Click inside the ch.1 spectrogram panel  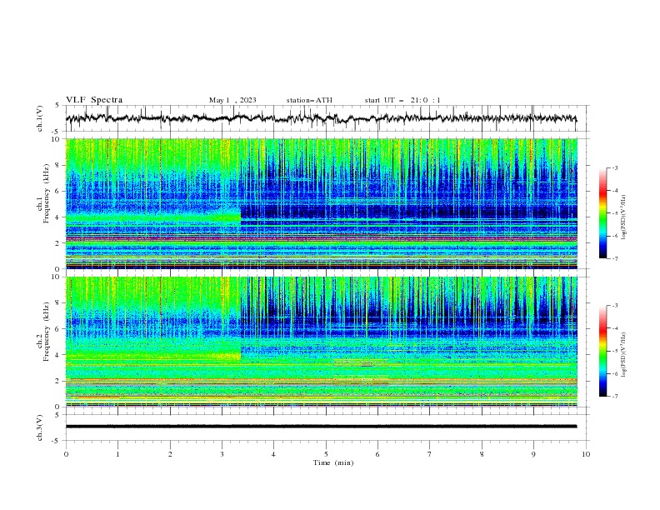click(x=322, y=203)
